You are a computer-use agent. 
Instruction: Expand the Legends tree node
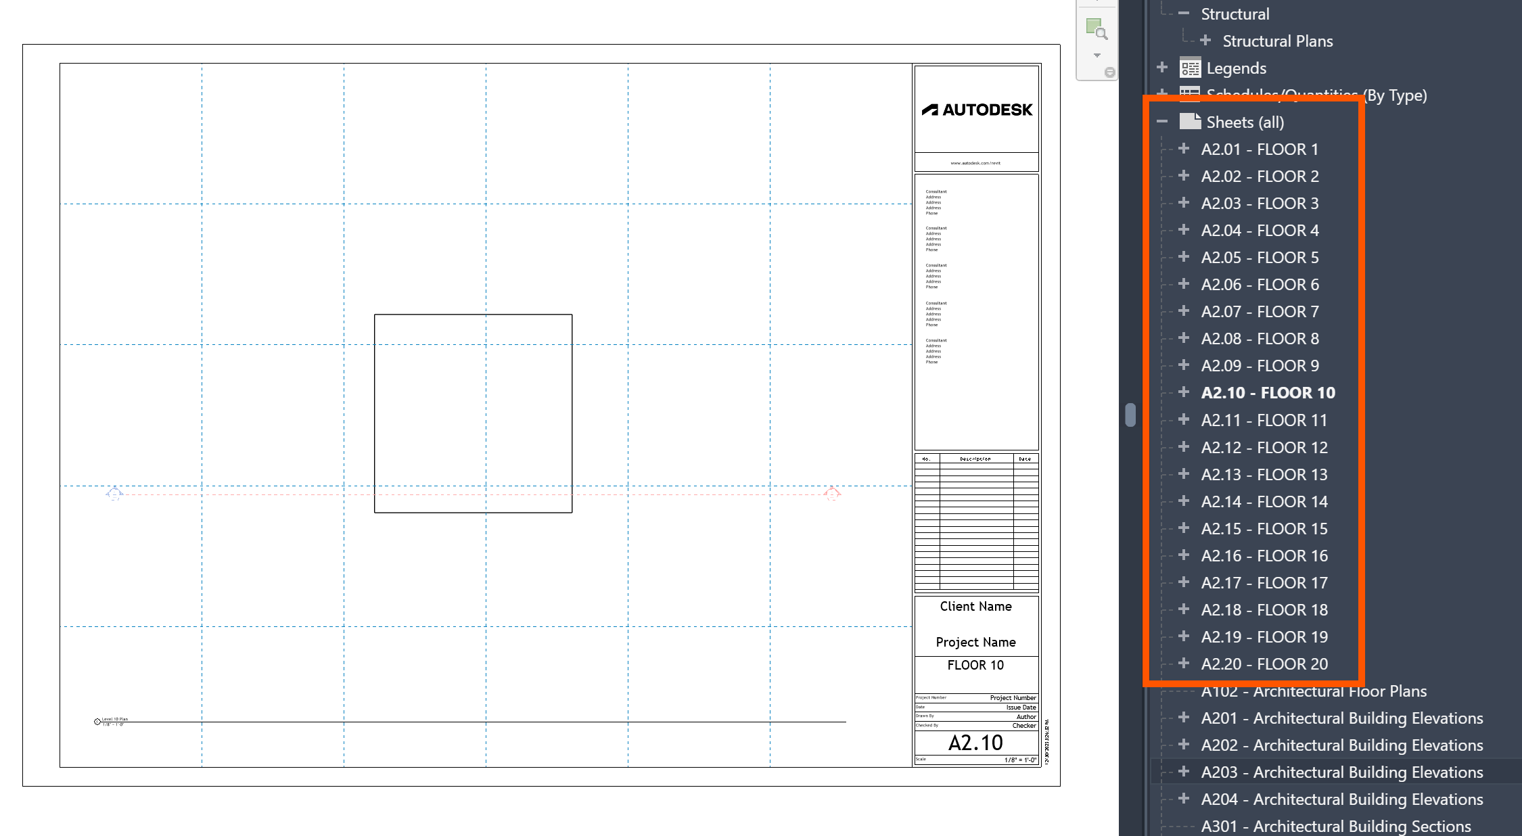[x=1162, y=68]
